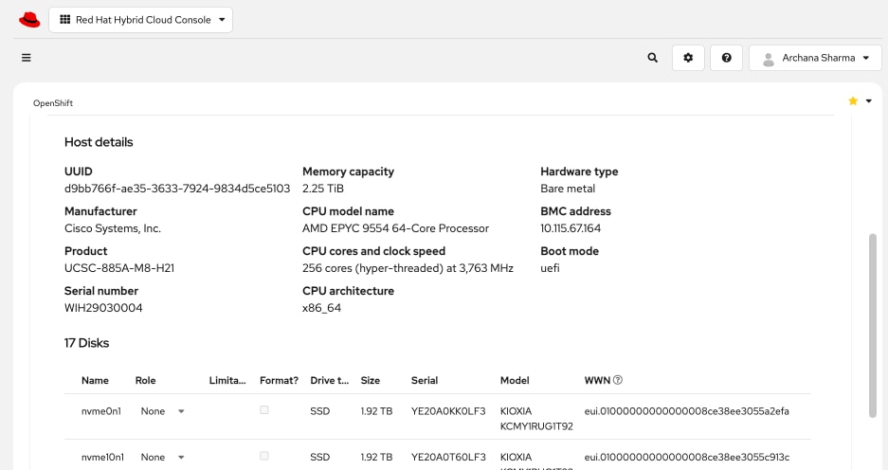This screenshot has width=888, height=470.
Task: Click the nvme0n1 disk name
Action: (x=101, y=411)
